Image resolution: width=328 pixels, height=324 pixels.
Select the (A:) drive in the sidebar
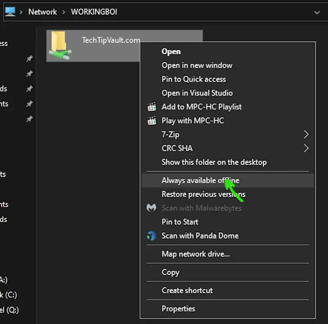[4, 280]
